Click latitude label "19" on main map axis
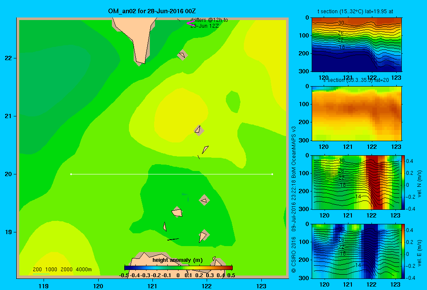The image size is (427, 290). click(x=9, y=232)
